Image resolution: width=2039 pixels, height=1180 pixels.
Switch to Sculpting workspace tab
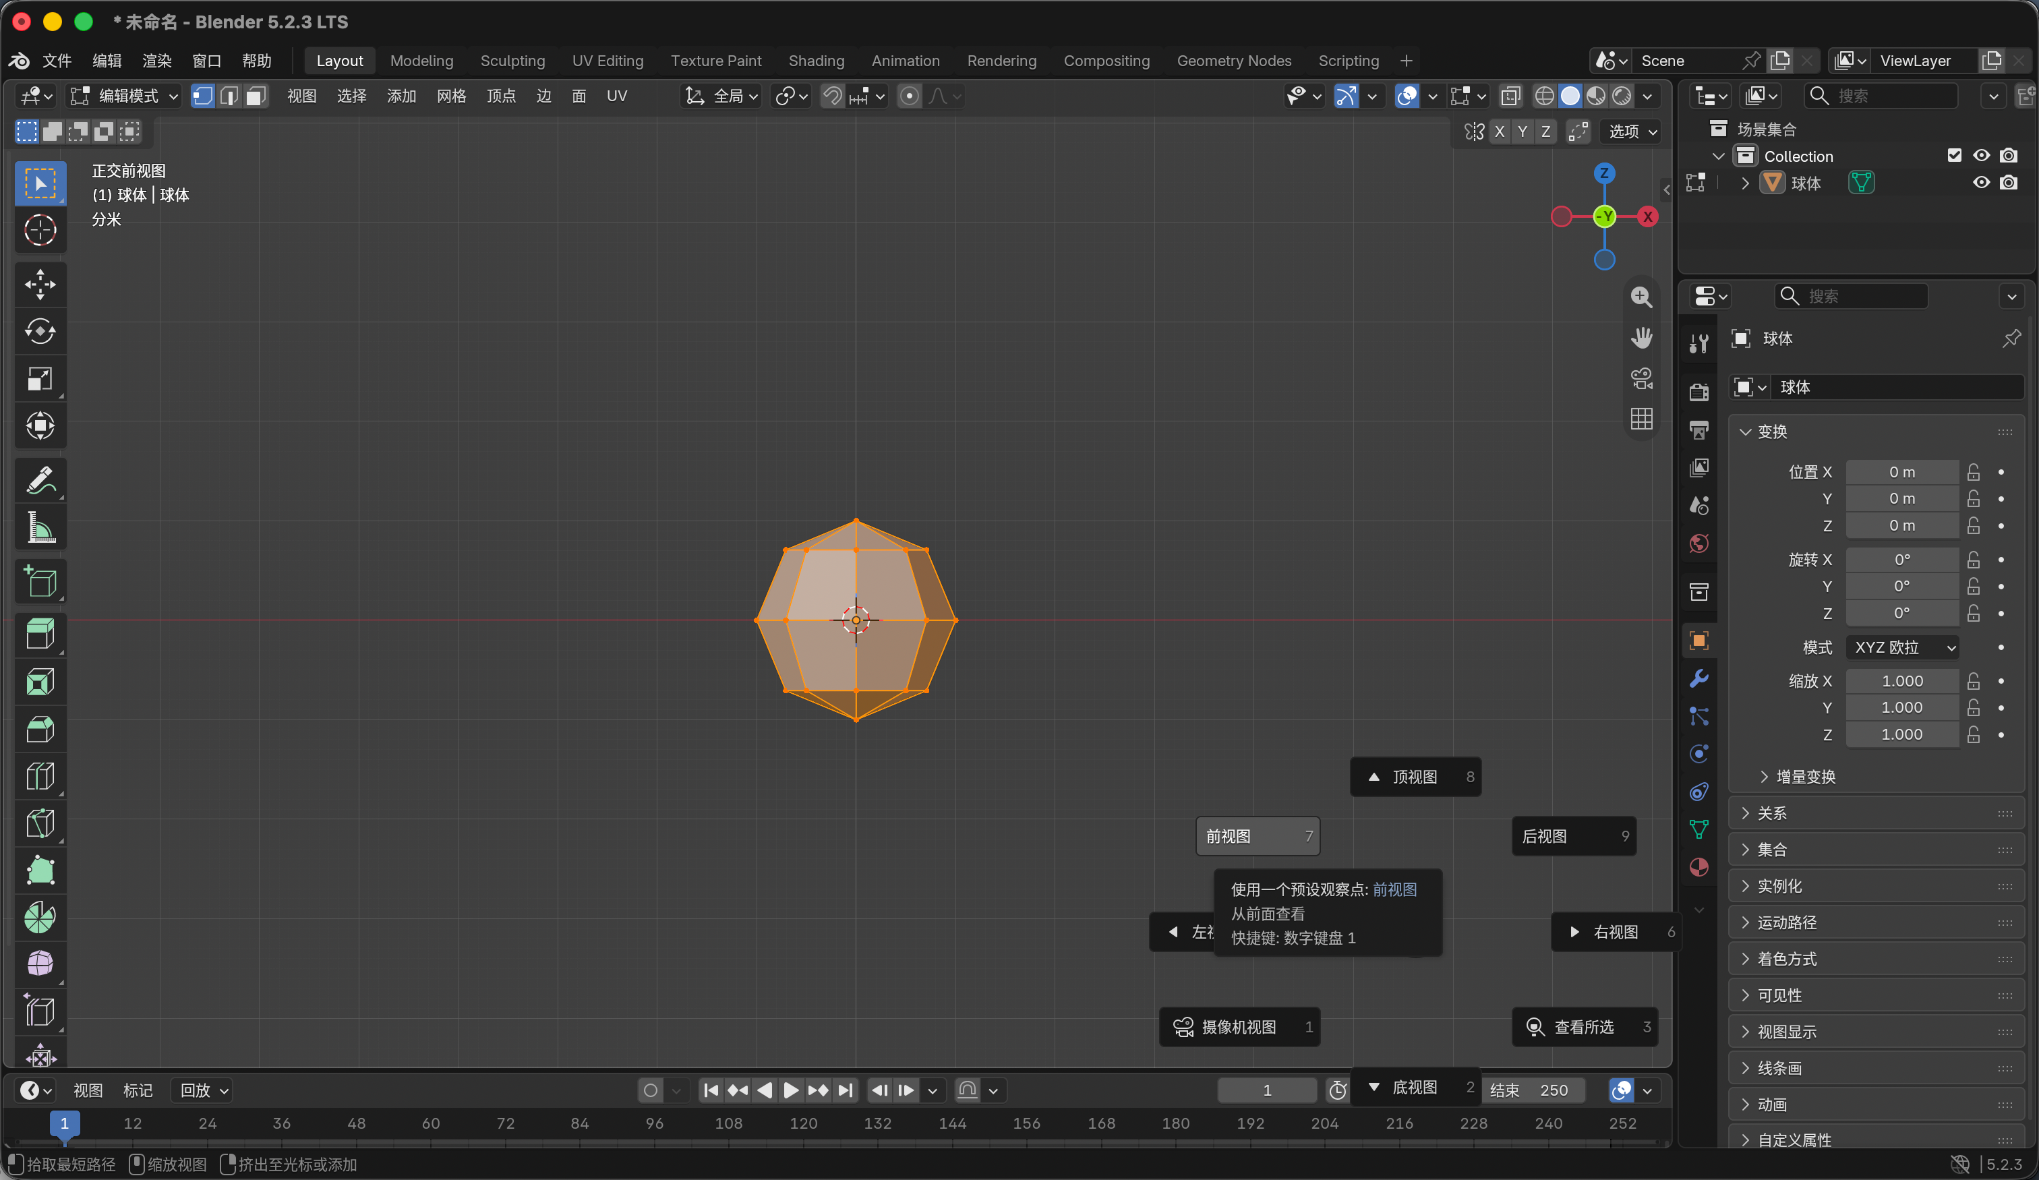coord(512,61)
